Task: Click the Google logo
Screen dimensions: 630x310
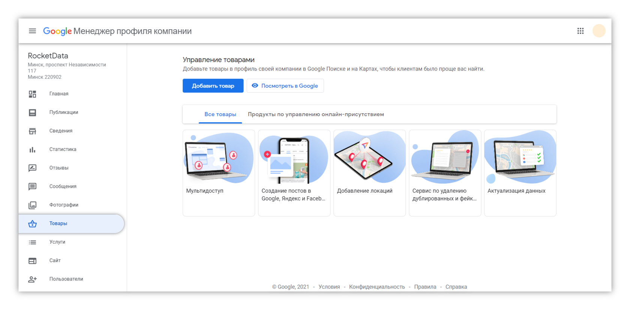Action: pyautogui.click(x=57, y=31)
